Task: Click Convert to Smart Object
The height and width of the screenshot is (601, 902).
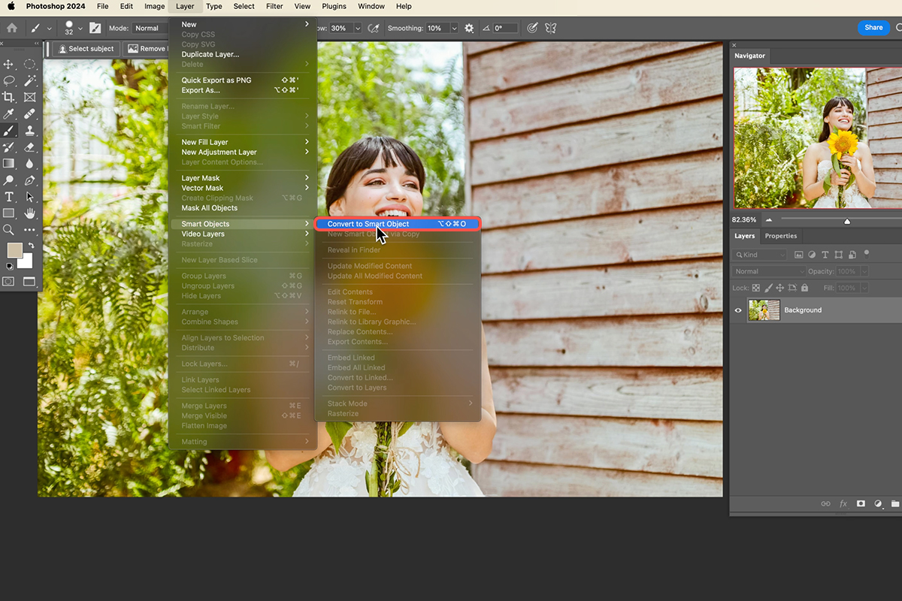Action: coord(368,223)
